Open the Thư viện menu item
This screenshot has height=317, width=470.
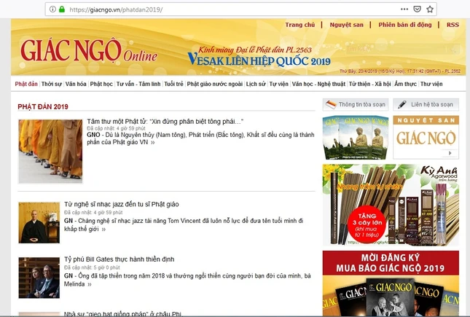[x=451, y=85]
